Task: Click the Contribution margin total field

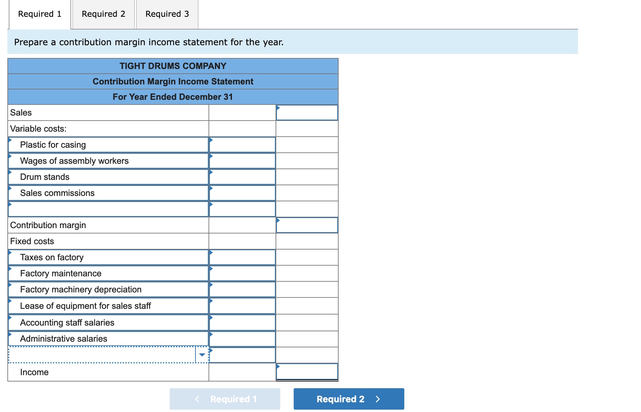Action: click(307, 225)
